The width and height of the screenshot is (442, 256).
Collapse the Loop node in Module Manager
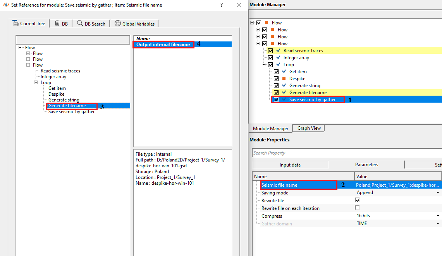(x=264, y=65)
